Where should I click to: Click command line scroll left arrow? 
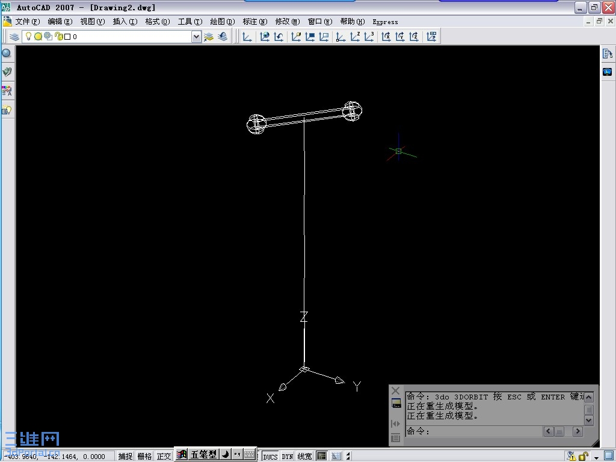coord(549,431)
